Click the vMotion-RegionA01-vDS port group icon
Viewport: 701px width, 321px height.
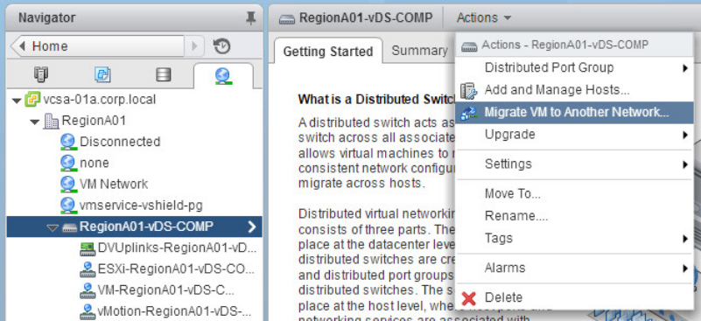tap(88, 311)
